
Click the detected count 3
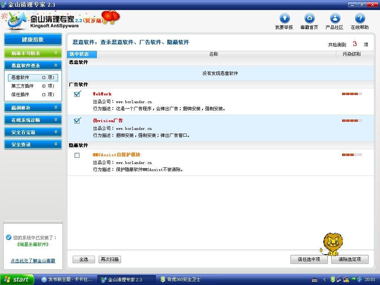coord(355,44)
